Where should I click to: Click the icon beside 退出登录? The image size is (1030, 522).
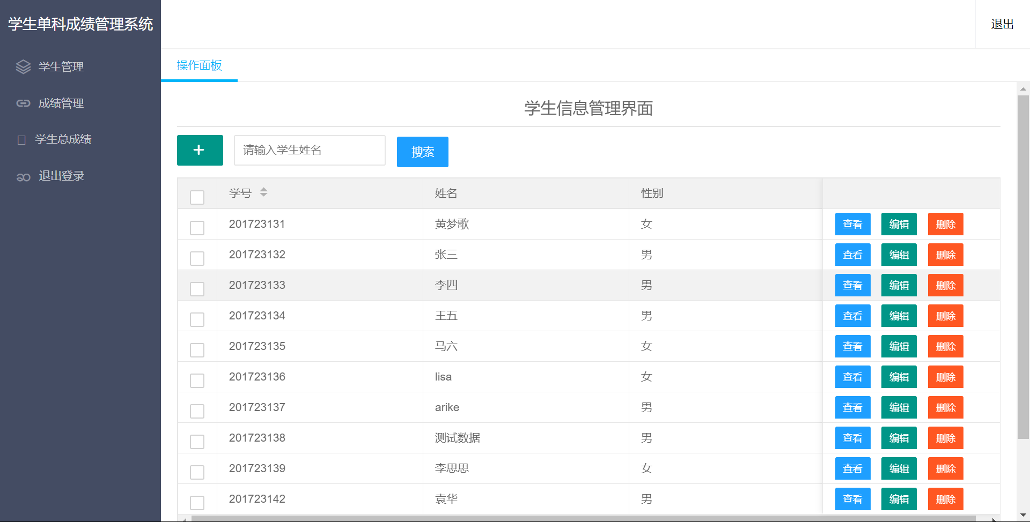click(x=23, y=177)
